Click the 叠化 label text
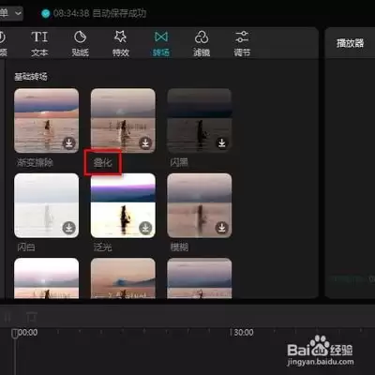Screen dimensions: 375x375 click(103, 162)
